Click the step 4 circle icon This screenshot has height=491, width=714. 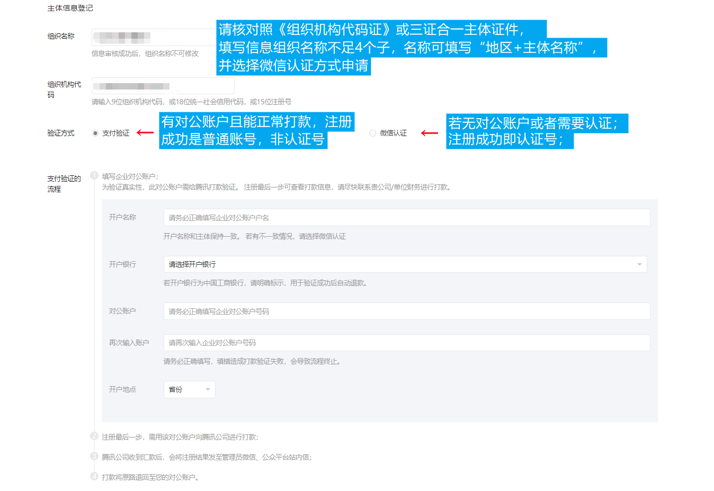(x=94, y=476)
